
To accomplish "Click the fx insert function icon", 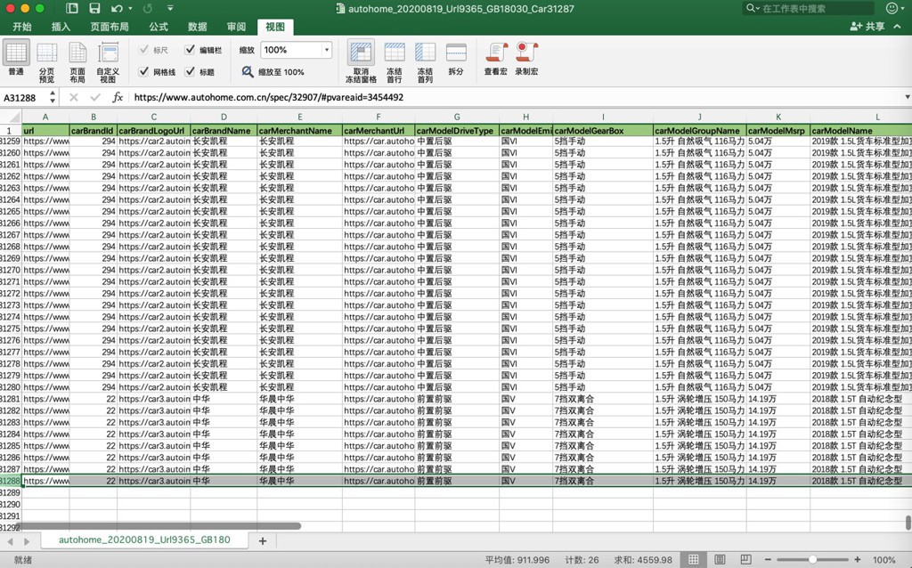I will tap(118, 97).
